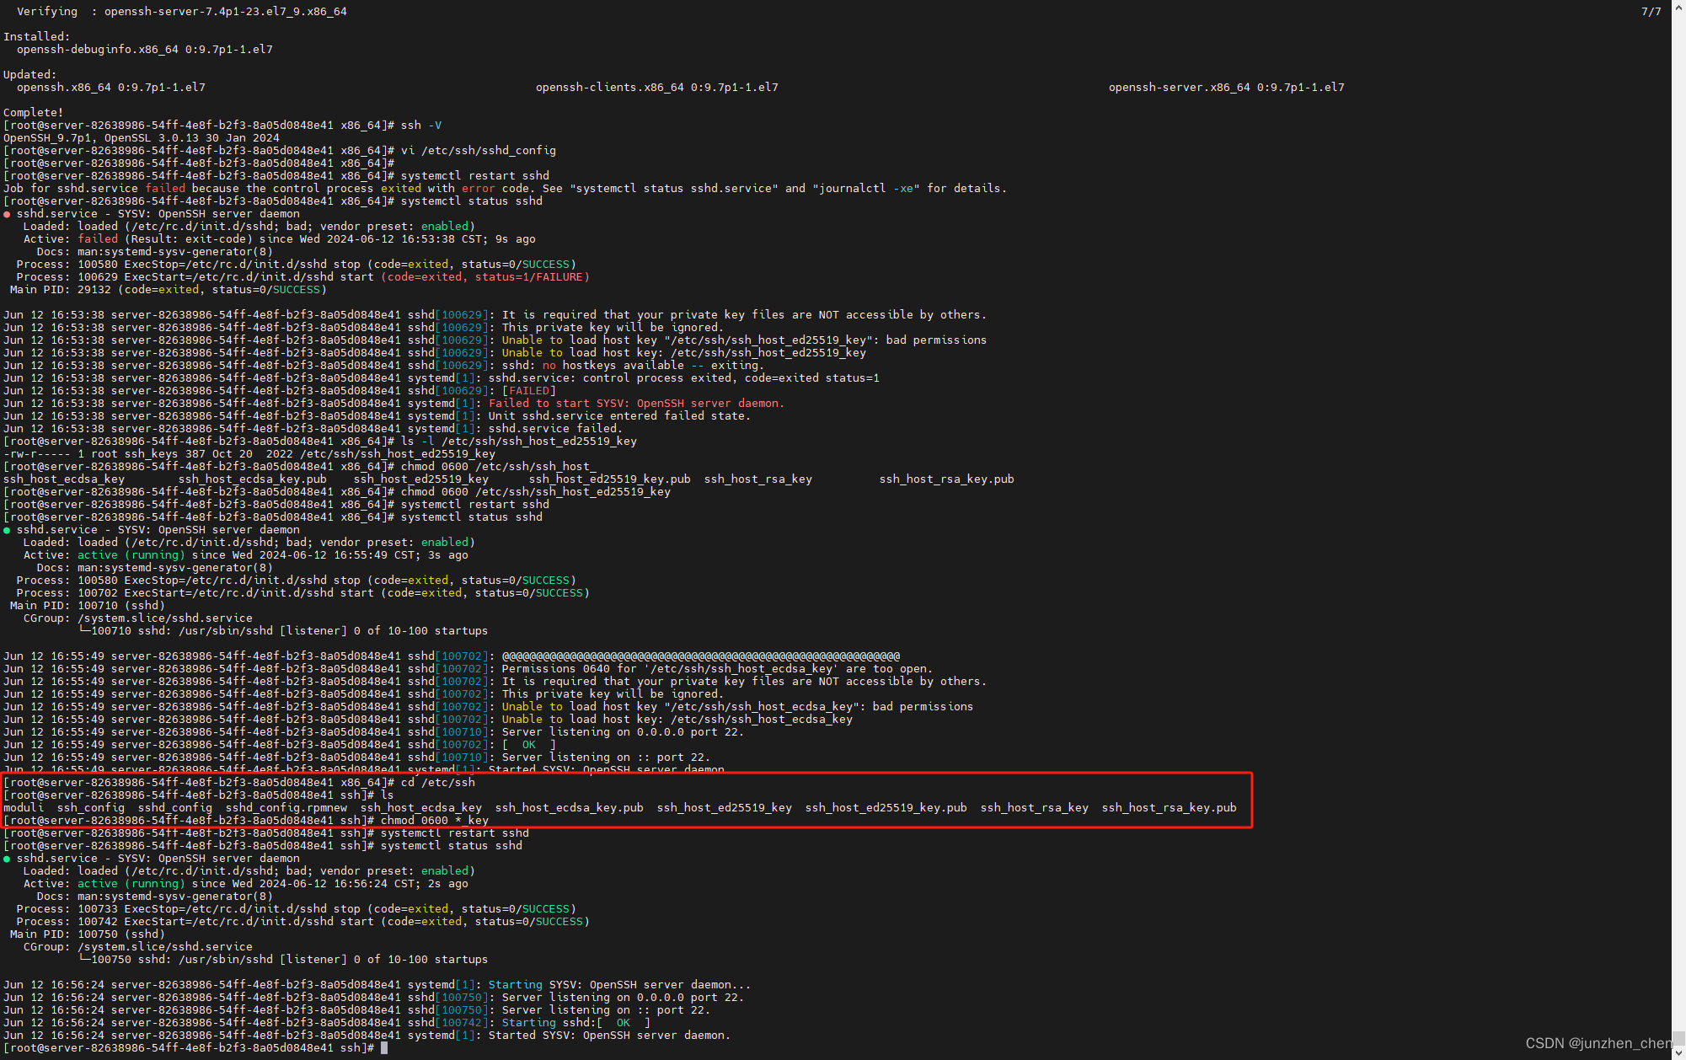Click the 'ssh -V' command
Viewport: 1686px width, 1060px height.
click(420, 125)
